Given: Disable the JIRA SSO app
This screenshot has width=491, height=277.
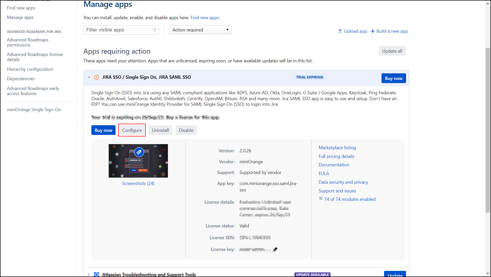Looking at the screenshot, I should (x=186, y=130).
